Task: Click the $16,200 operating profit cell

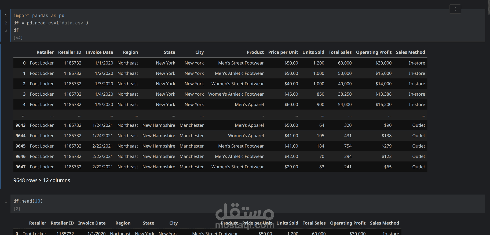Action: 383,105
